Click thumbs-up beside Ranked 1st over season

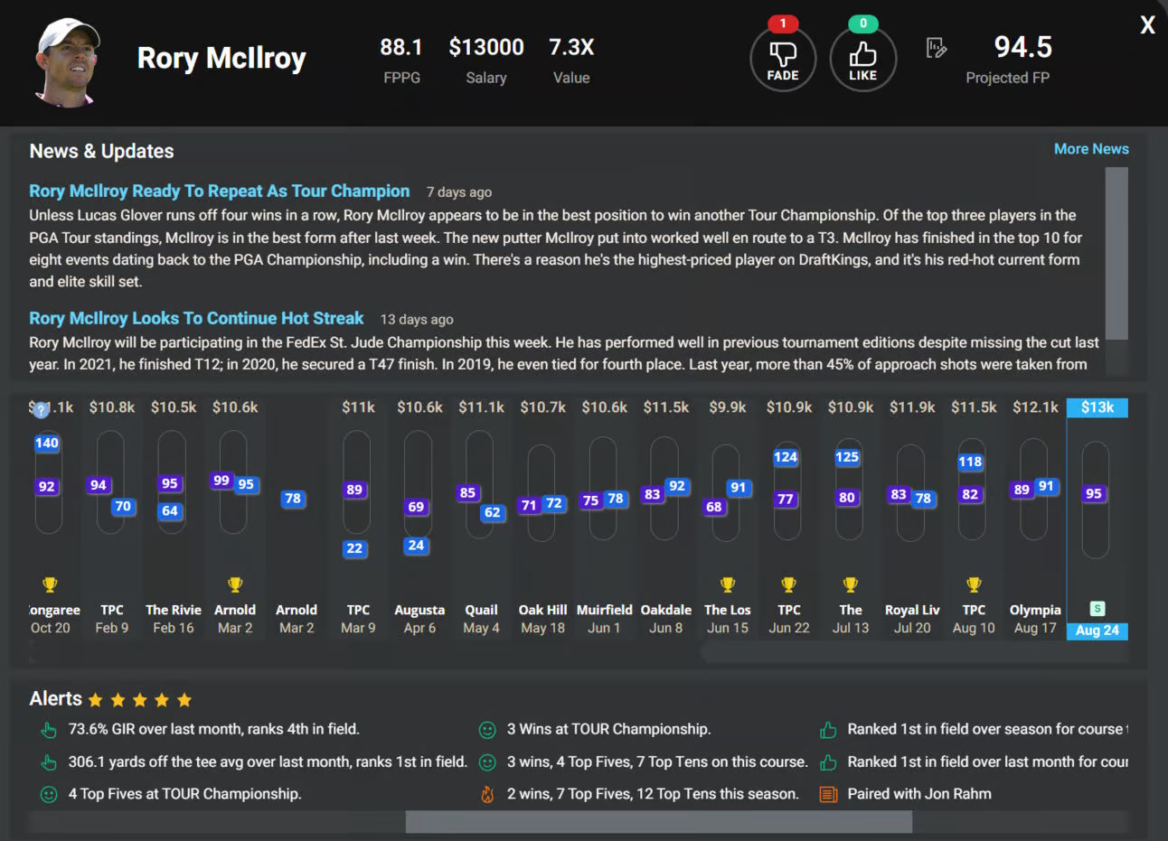828,730
